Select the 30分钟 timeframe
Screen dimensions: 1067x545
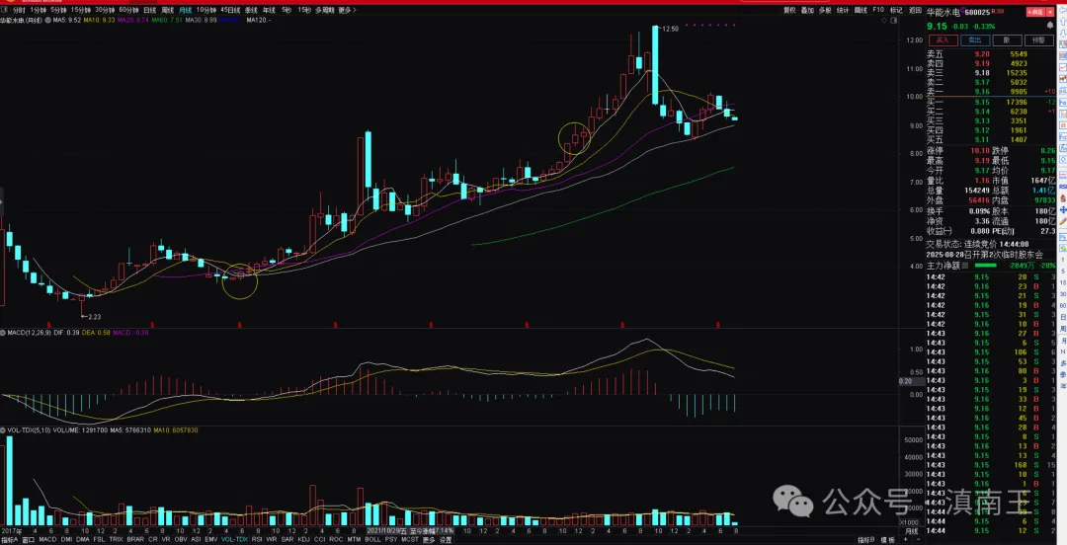tap(104, 10)
